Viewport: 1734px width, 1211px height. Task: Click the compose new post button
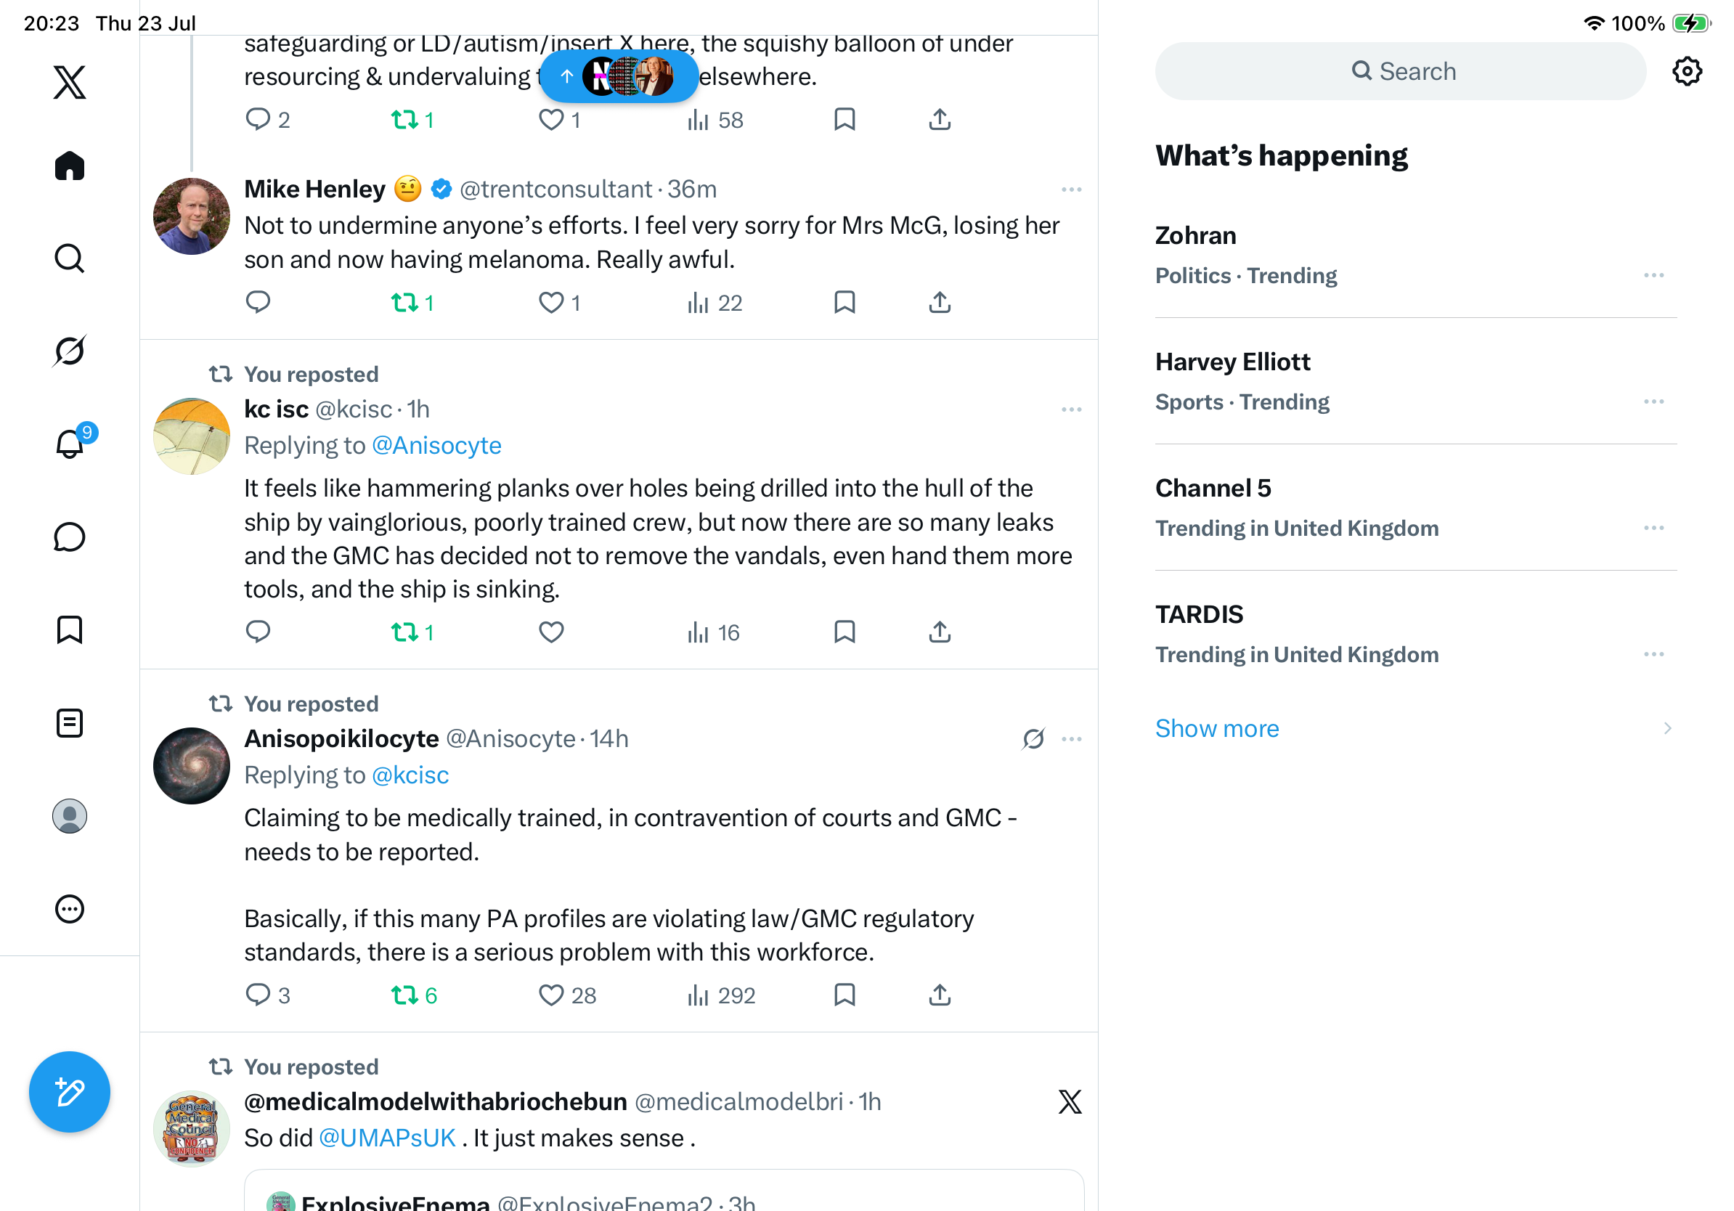click(70, 1092)
